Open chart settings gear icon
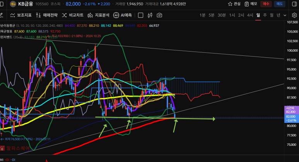The width and height of the screenshot is (299, 162). click(x=294, y=15)
